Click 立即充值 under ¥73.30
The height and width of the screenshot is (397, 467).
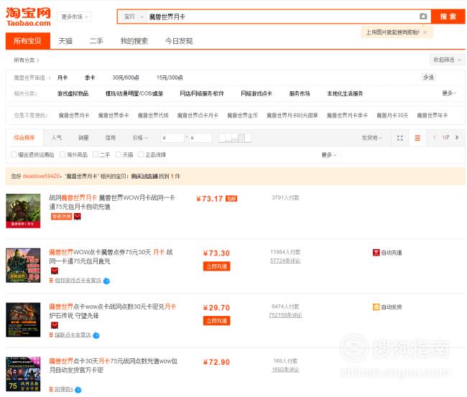(216, 266)
